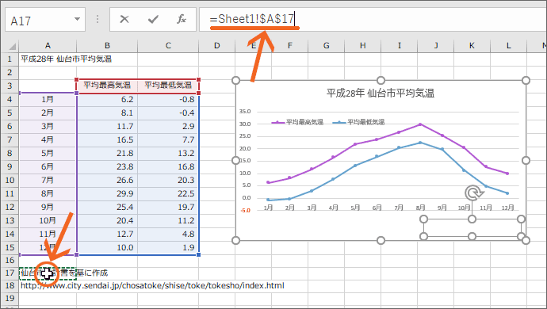
Task: Click cell value 22.5
Action: (186, 193)
